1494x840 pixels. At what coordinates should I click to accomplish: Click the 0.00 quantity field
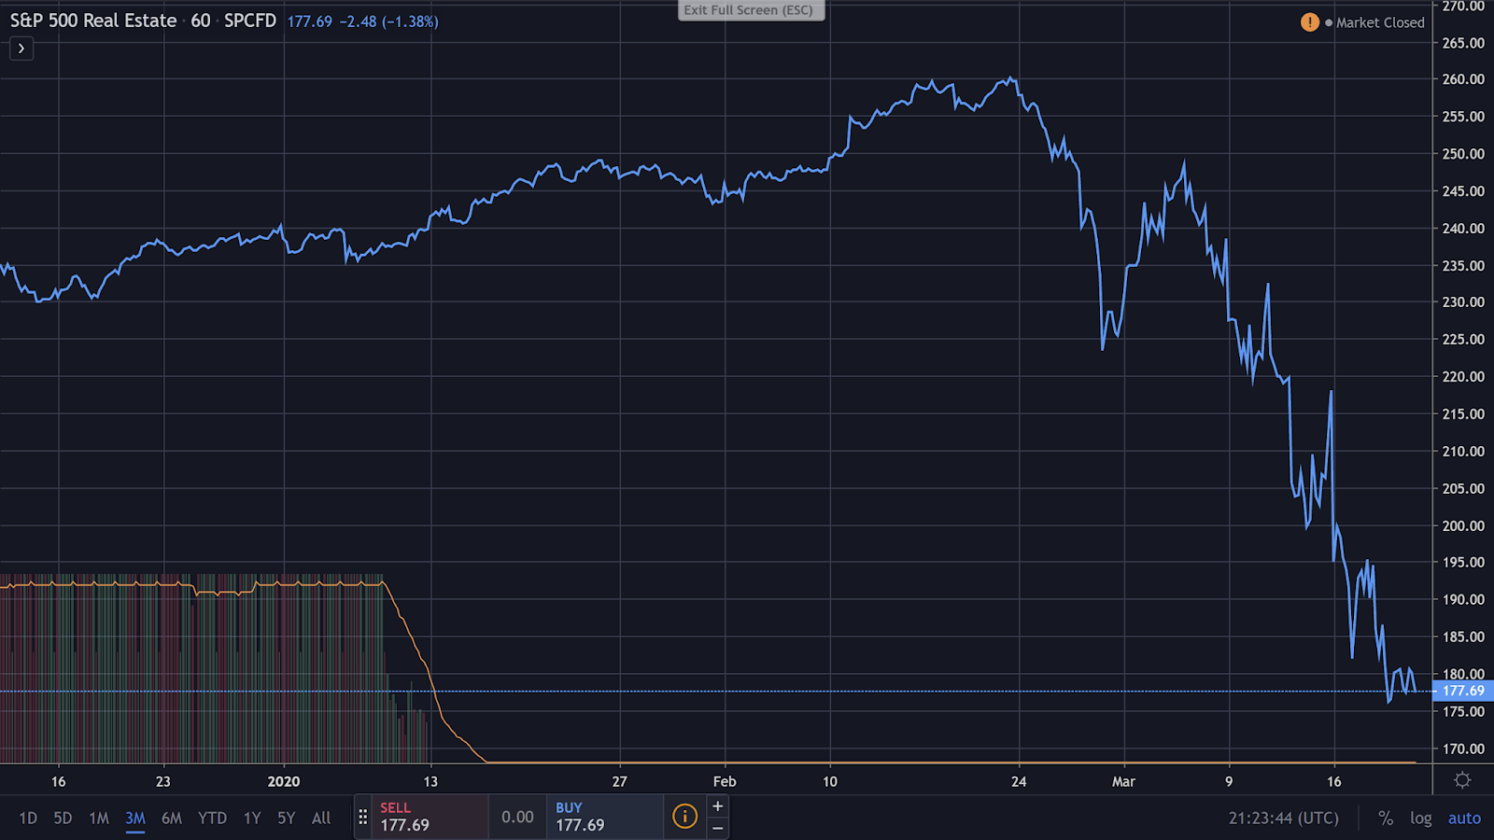coord(517,818)
